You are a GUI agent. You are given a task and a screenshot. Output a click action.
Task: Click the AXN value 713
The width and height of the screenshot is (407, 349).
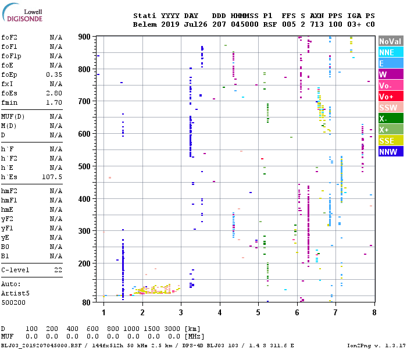pos(317,24)
